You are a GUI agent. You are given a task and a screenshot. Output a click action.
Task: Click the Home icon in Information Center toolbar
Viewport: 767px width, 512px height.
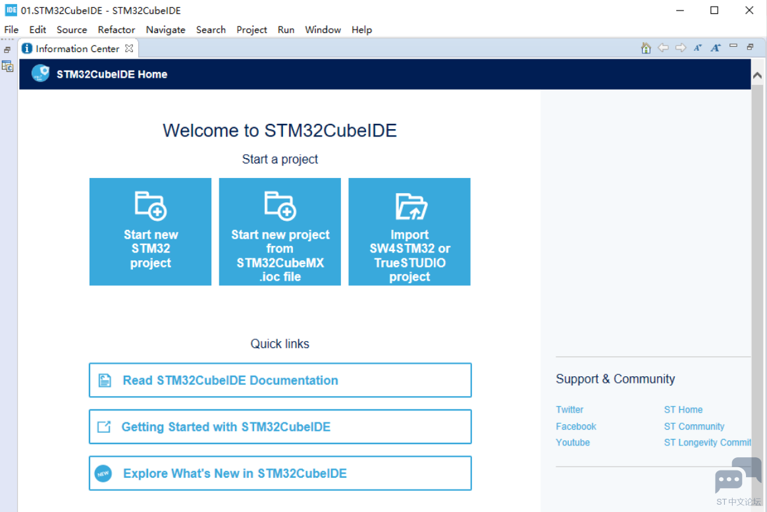(x=646, y=48)
